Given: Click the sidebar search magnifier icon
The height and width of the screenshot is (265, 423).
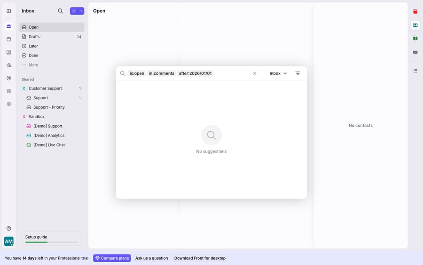Looking at the screenshot, I should [61, 11].
